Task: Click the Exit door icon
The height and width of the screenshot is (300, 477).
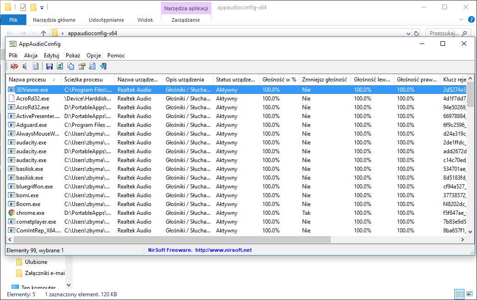Action: pos(103,66)
